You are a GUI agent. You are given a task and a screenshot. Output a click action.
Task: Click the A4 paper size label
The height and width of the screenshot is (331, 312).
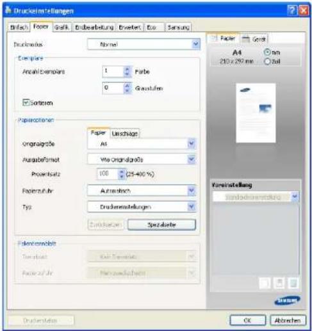pos(237,52)
